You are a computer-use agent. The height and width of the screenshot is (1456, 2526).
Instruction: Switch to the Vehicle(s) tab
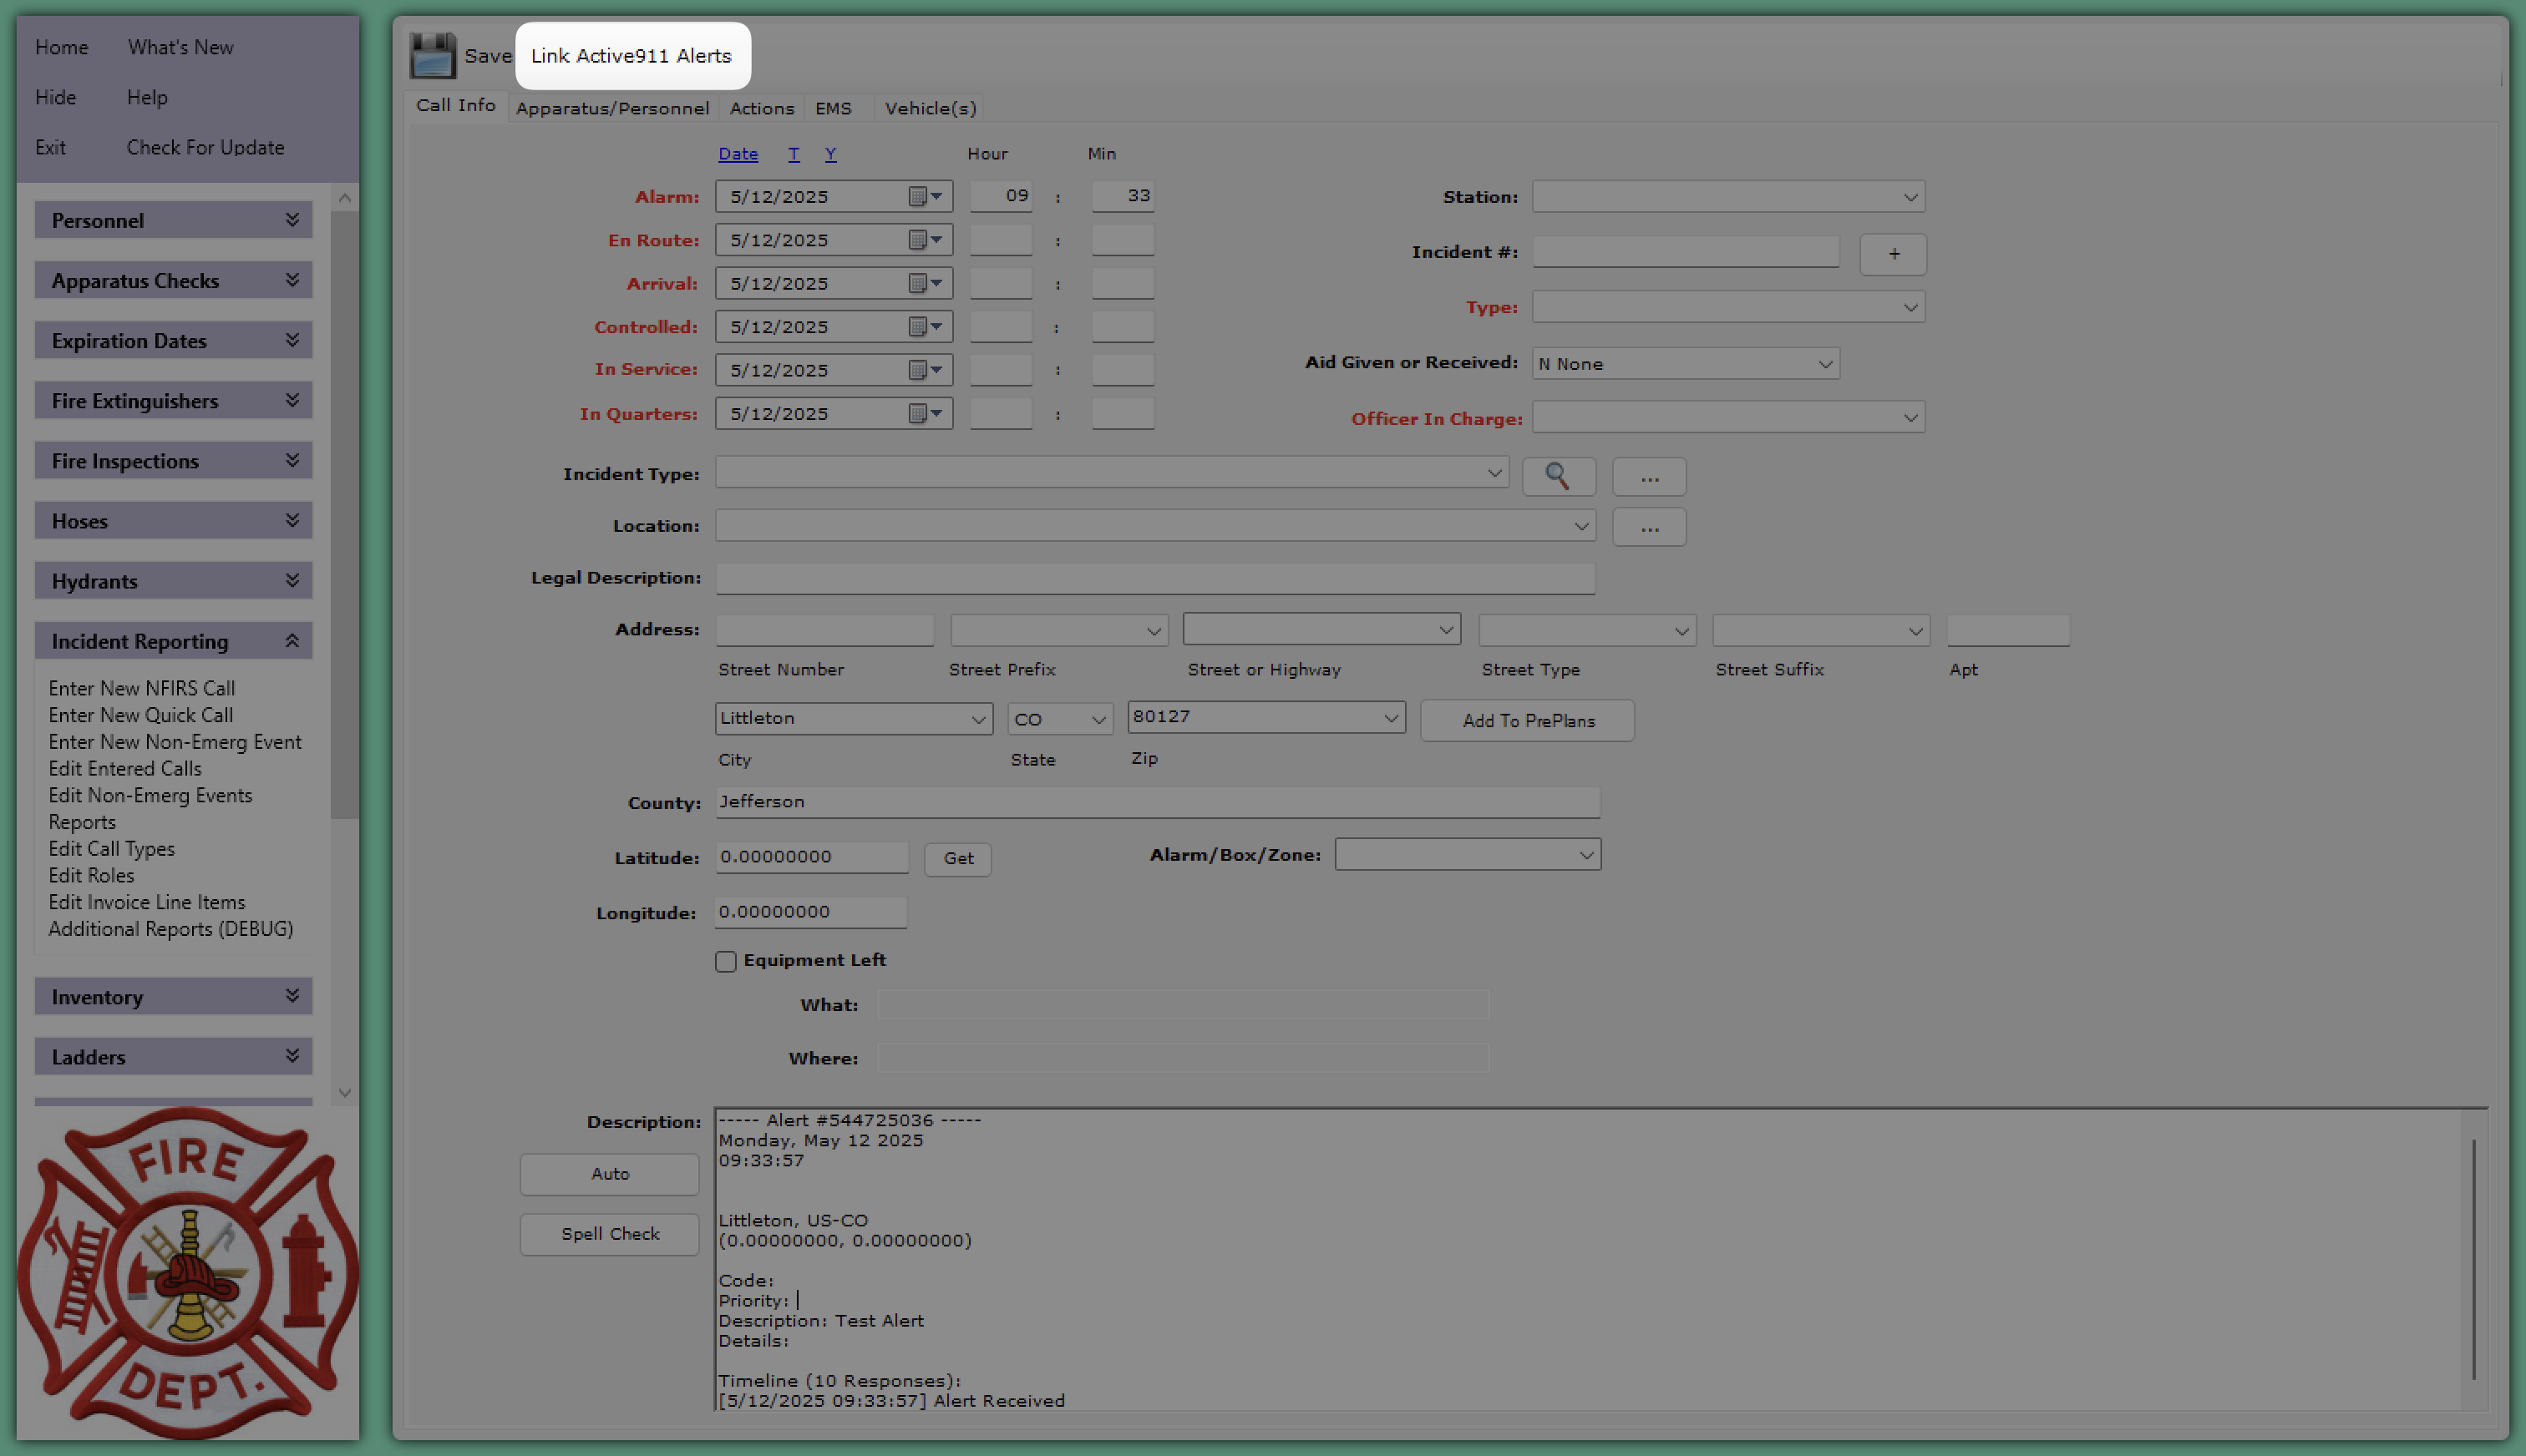931,108
